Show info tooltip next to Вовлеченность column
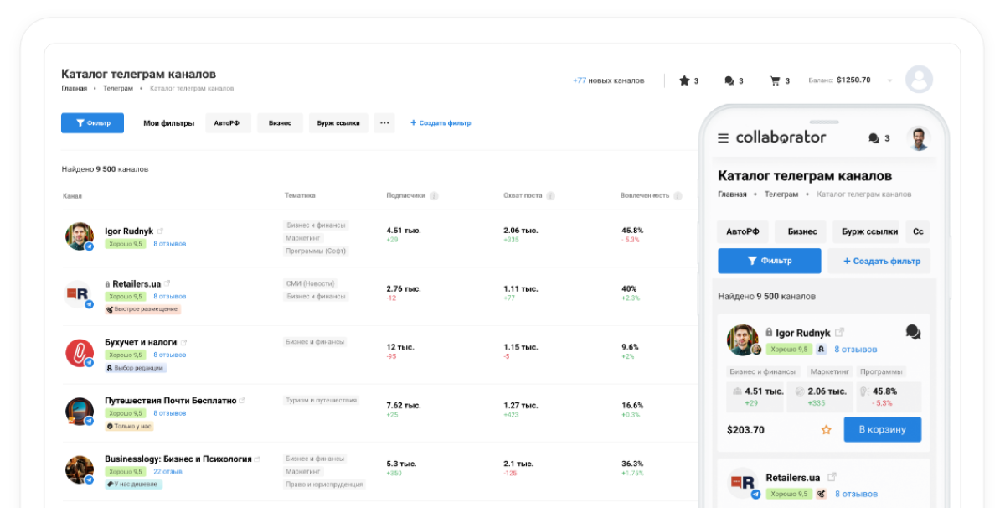The width and height of the screenshot is (1005, 508). [678, 195]
